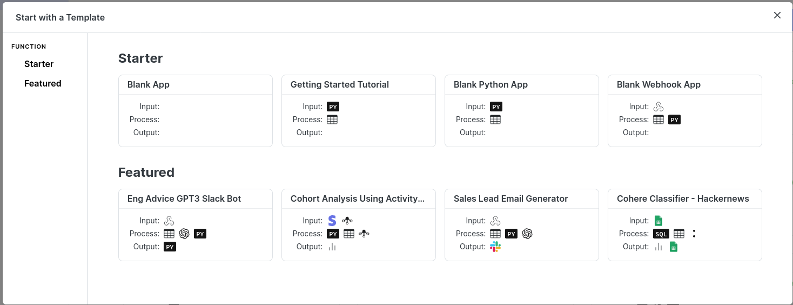
Task: Select the Featured function in sidebar
Action: click(43, 83)
